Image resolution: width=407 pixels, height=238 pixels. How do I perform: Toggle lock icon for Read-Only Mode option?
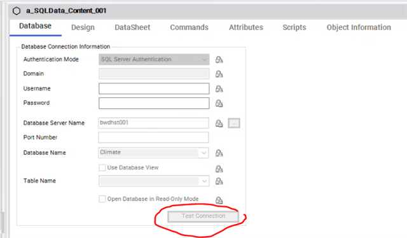coord(219,200)
